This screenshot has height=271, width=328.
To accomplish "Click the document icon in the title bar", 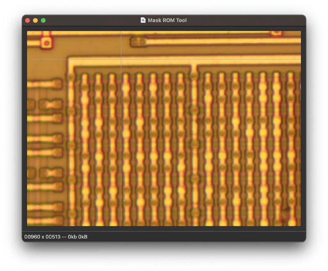I will point(143,20).
